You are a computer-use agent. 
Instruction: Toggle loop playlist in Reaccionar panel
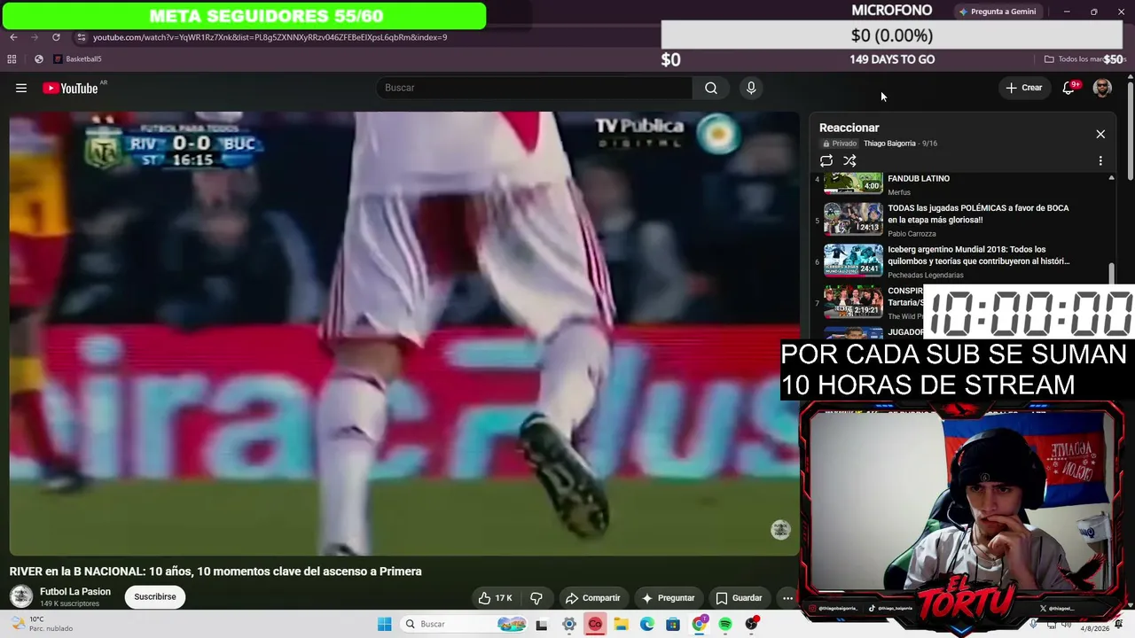point(826,160)
